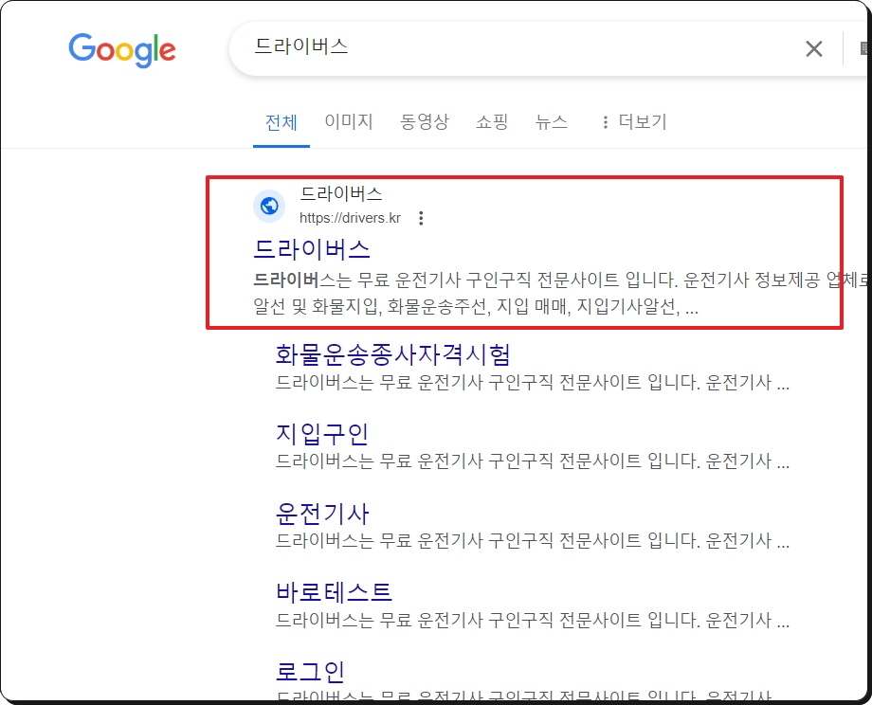
Task: Open the 바로테스트 sitelink
Action: [x=335, y=592]
